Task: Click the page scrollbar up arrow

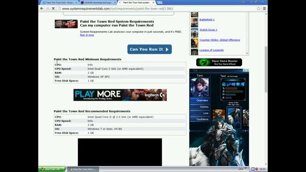Action: pos(266,14)
